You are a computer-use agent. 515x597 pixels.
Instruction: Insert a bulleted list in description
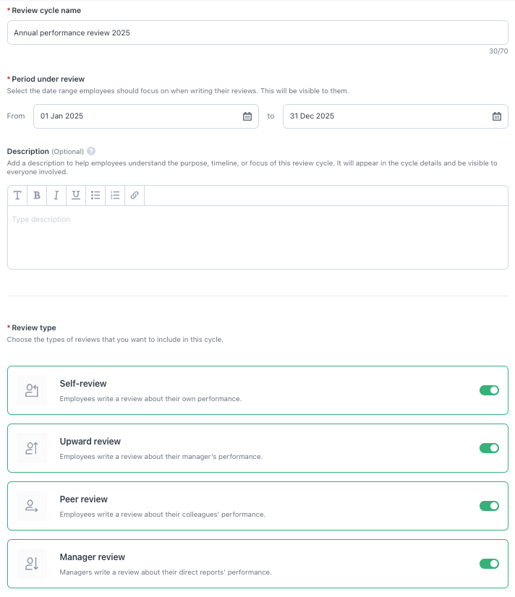coord(95,196)
